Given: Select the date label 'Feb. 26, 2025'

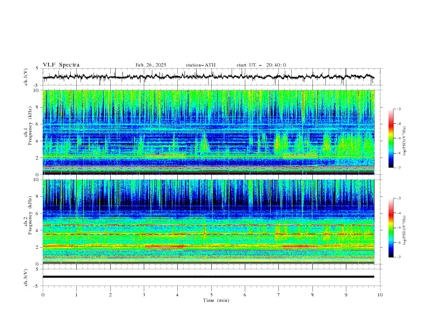Looking at the screenshot, I should (151, 65).
